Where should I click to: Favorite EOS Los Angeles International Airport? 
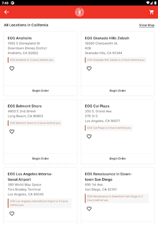point(12,213)
